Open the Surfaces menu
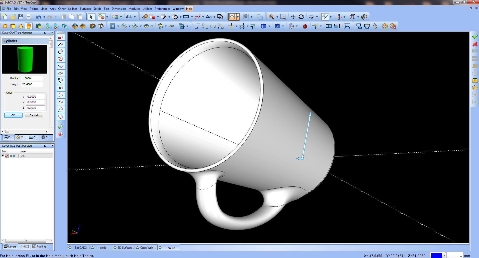This screenshot has width=479, height=258. point(85,9)
